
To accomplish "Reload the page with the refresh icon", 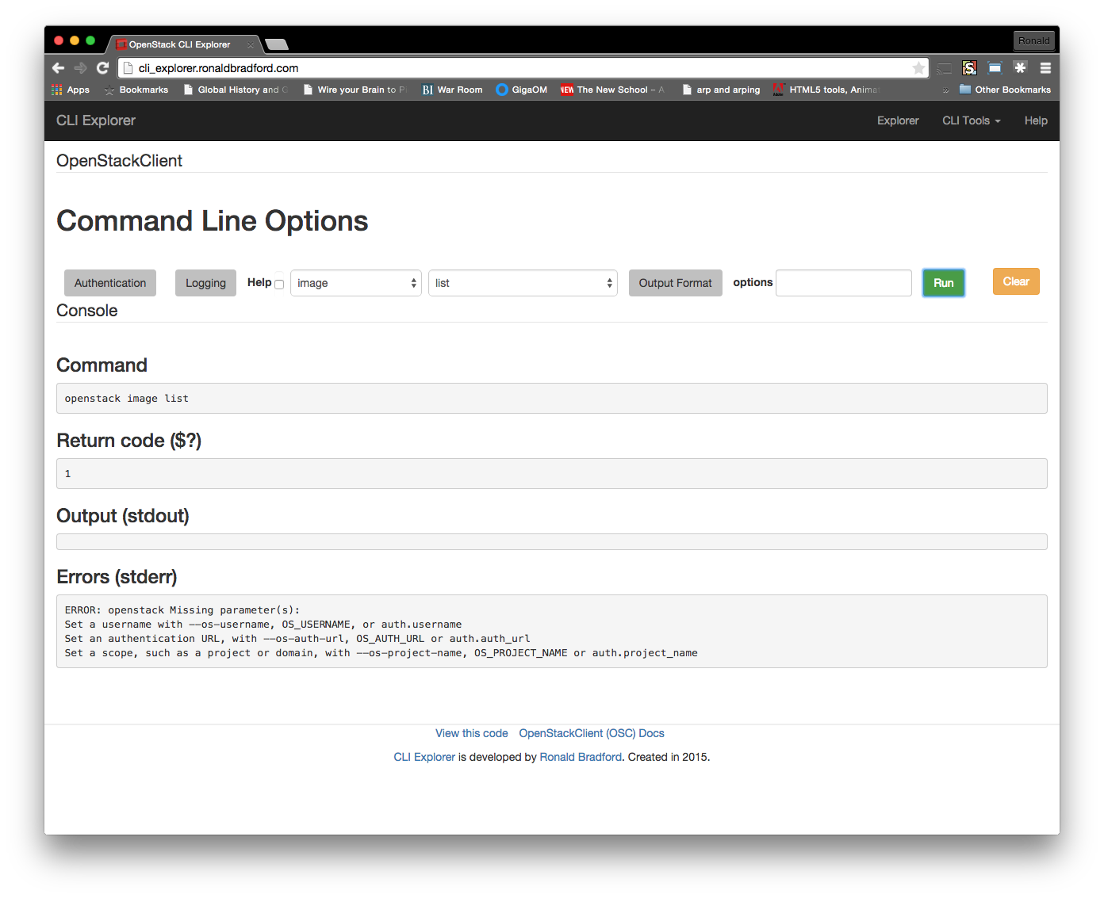I will [102, 68].
